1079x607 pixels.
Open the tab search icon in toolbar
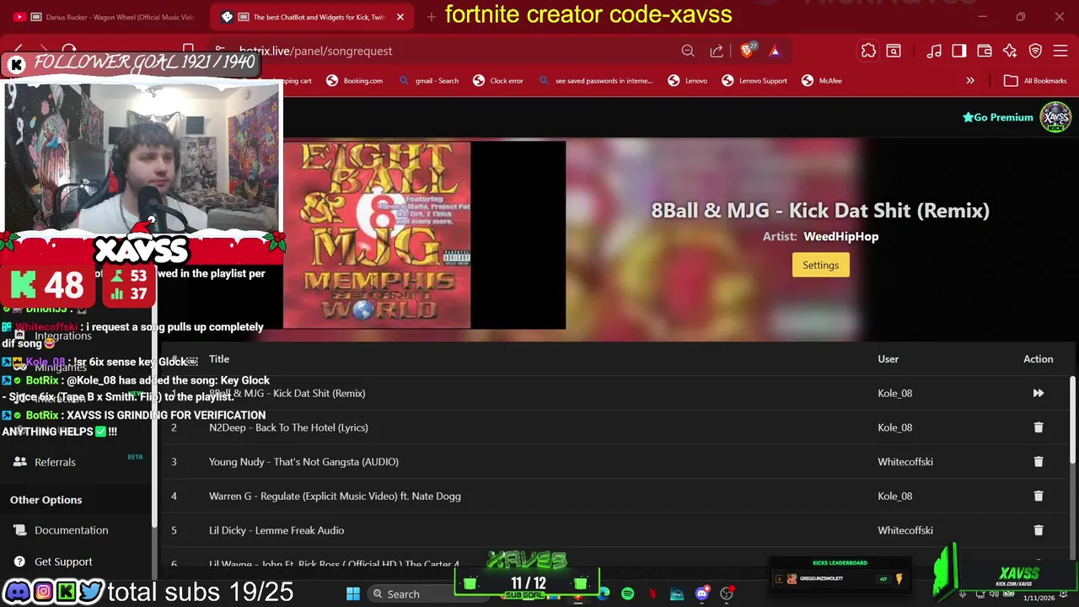click(894, 51)
